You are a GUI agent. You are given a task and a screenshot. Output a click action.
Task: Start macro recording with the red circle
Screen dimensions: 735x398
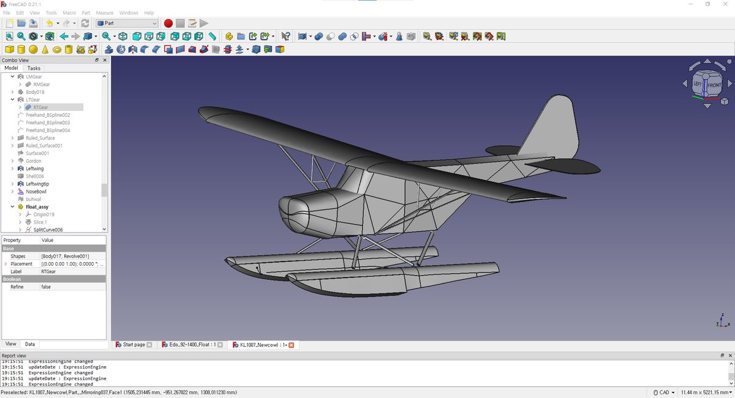[x=168, y=23]
